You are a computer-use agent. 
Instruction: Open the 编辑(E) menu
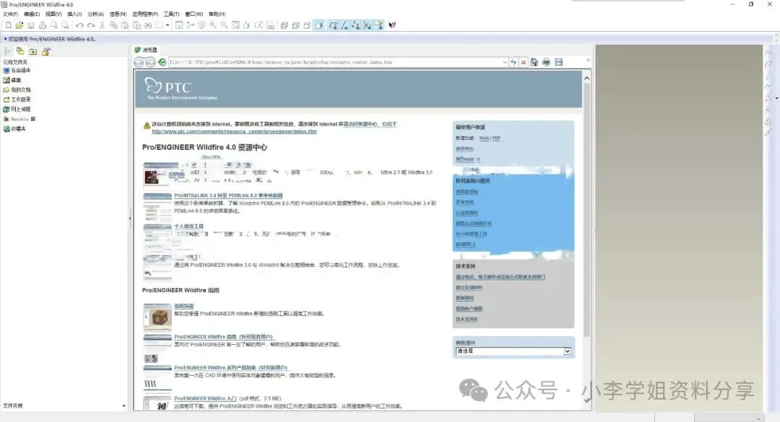(x=31, y=14)
